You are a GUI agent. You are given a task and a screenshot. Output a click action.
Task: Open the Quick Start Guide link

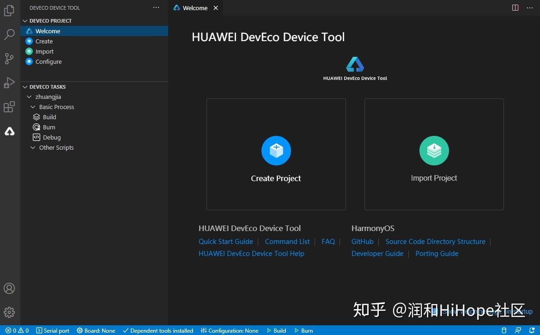click(225, 241)
